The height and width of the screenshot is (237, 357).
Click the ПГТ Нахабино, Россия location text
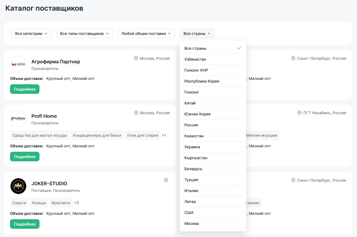(x=324, y=113)
